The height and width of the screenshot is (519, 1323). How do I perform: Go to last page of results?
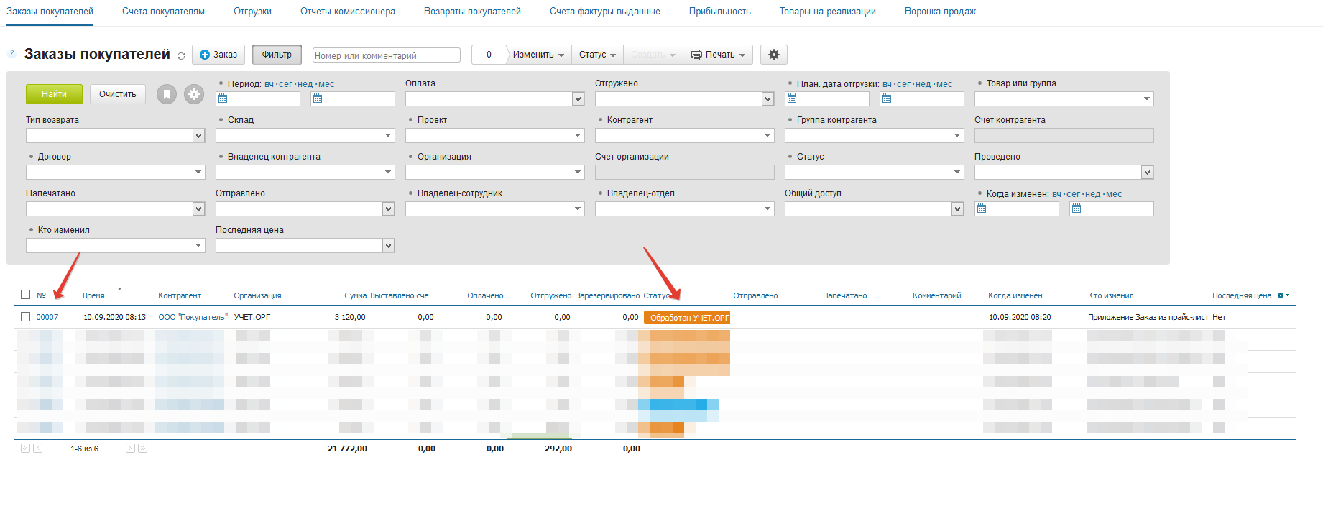tap(142, 449)
